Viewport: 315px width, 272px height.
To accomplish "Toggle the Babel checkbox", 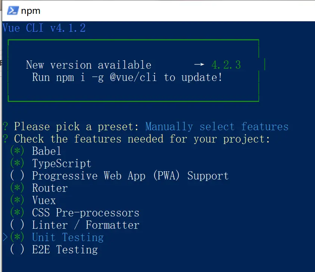I will (17, 151).
